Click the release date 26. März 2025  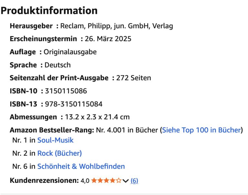(x=108, y=39)
